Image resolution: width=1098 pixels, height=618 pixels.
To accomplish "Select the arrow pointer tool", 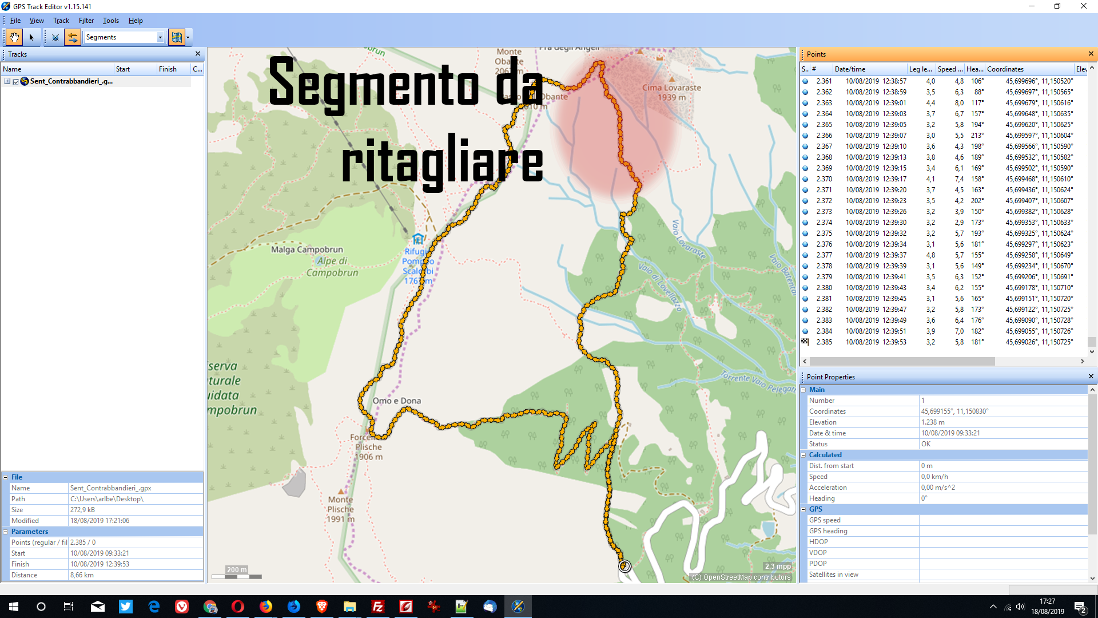I will (x=31, y=37).
